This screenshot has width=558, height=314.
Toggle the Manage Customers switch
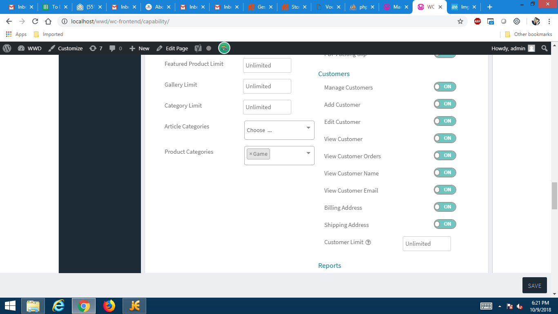click(x=445, y=87)
